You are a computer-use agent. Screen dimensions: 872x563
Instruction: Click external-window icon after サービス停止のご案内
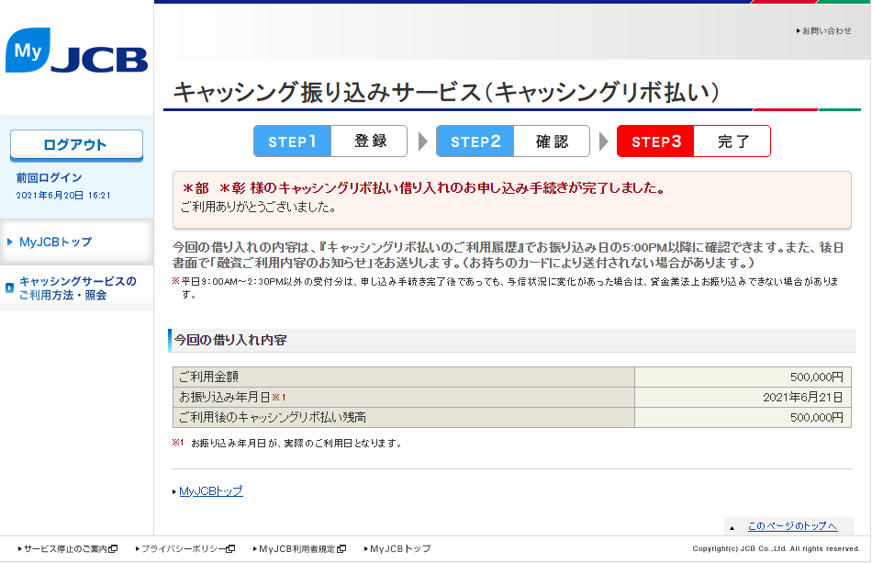click(x=113, y=549)
